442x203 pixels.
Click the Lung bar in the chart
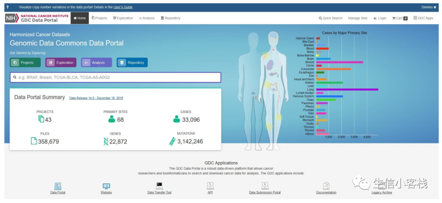coord(347,89)
